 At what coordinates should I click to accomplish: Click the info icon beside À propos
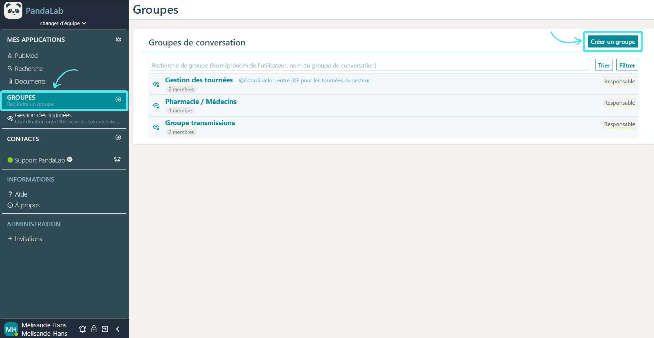coord(10,205)
